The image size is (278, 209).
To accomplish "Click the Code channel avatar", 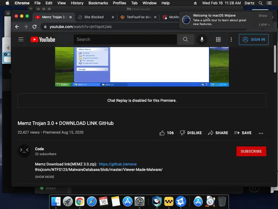I will click(x=24, y=150).
